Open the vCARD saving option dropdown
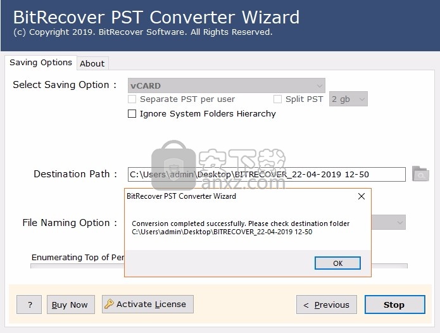Image resolution: width=440 pixels, height=333 pixels. pyautogui.click(x=227, y=85)
